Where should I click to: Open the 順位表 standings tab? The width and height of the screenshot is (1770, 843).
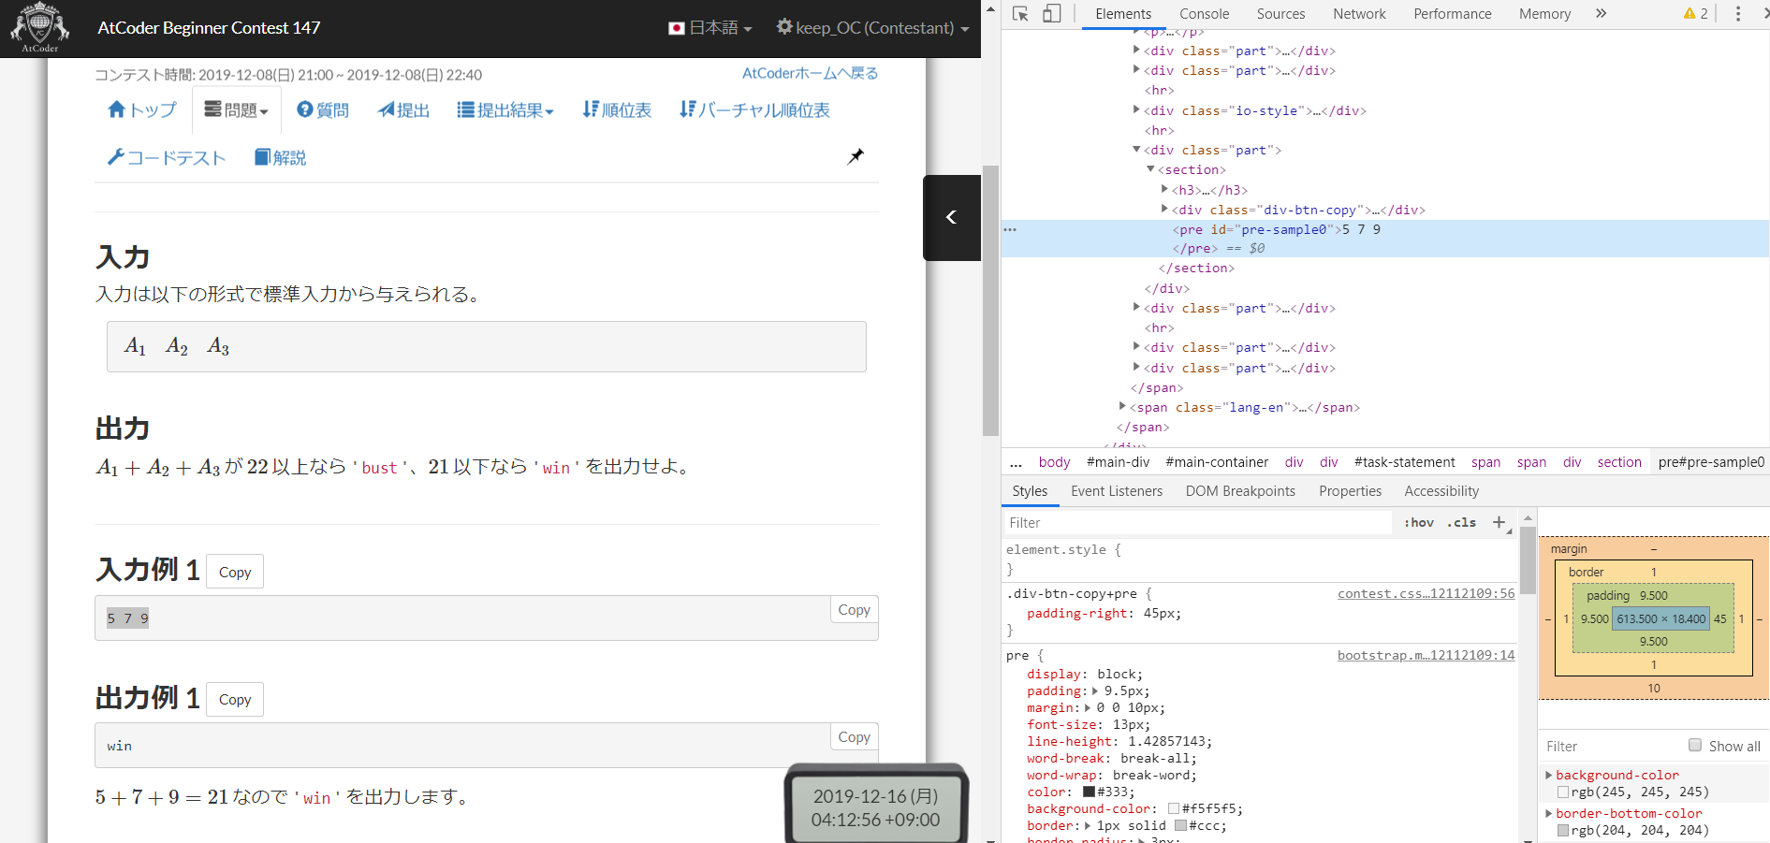pos(617,110)
